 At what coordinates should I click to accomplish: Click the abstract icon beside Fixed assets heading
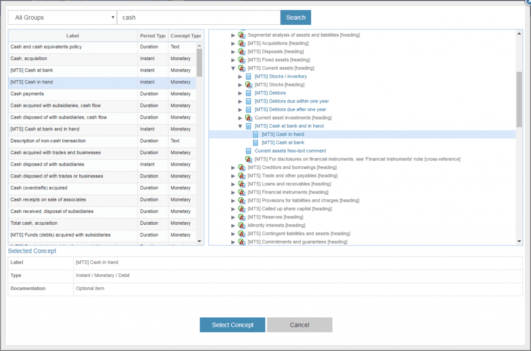tap(241, 60)
